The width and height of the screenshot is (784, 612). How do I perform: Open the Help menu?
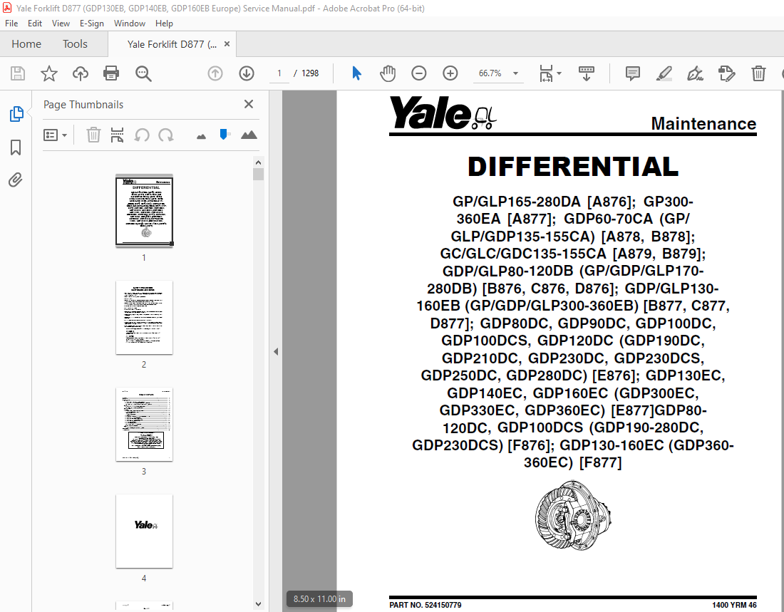tap(164, 24)
